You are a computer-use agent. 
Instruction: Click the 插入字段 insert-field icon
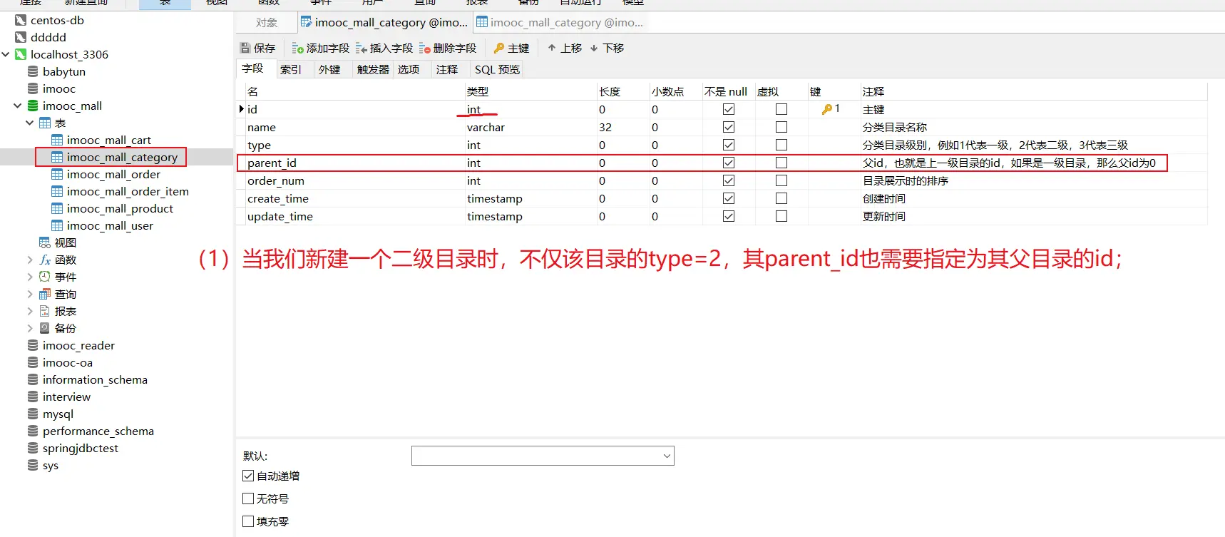362,48
